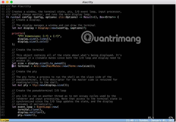The width and height of the screenshot is (176, 122).
Task: Click the cursor position '85,5' indicator
Action: (x=151, y=118)
